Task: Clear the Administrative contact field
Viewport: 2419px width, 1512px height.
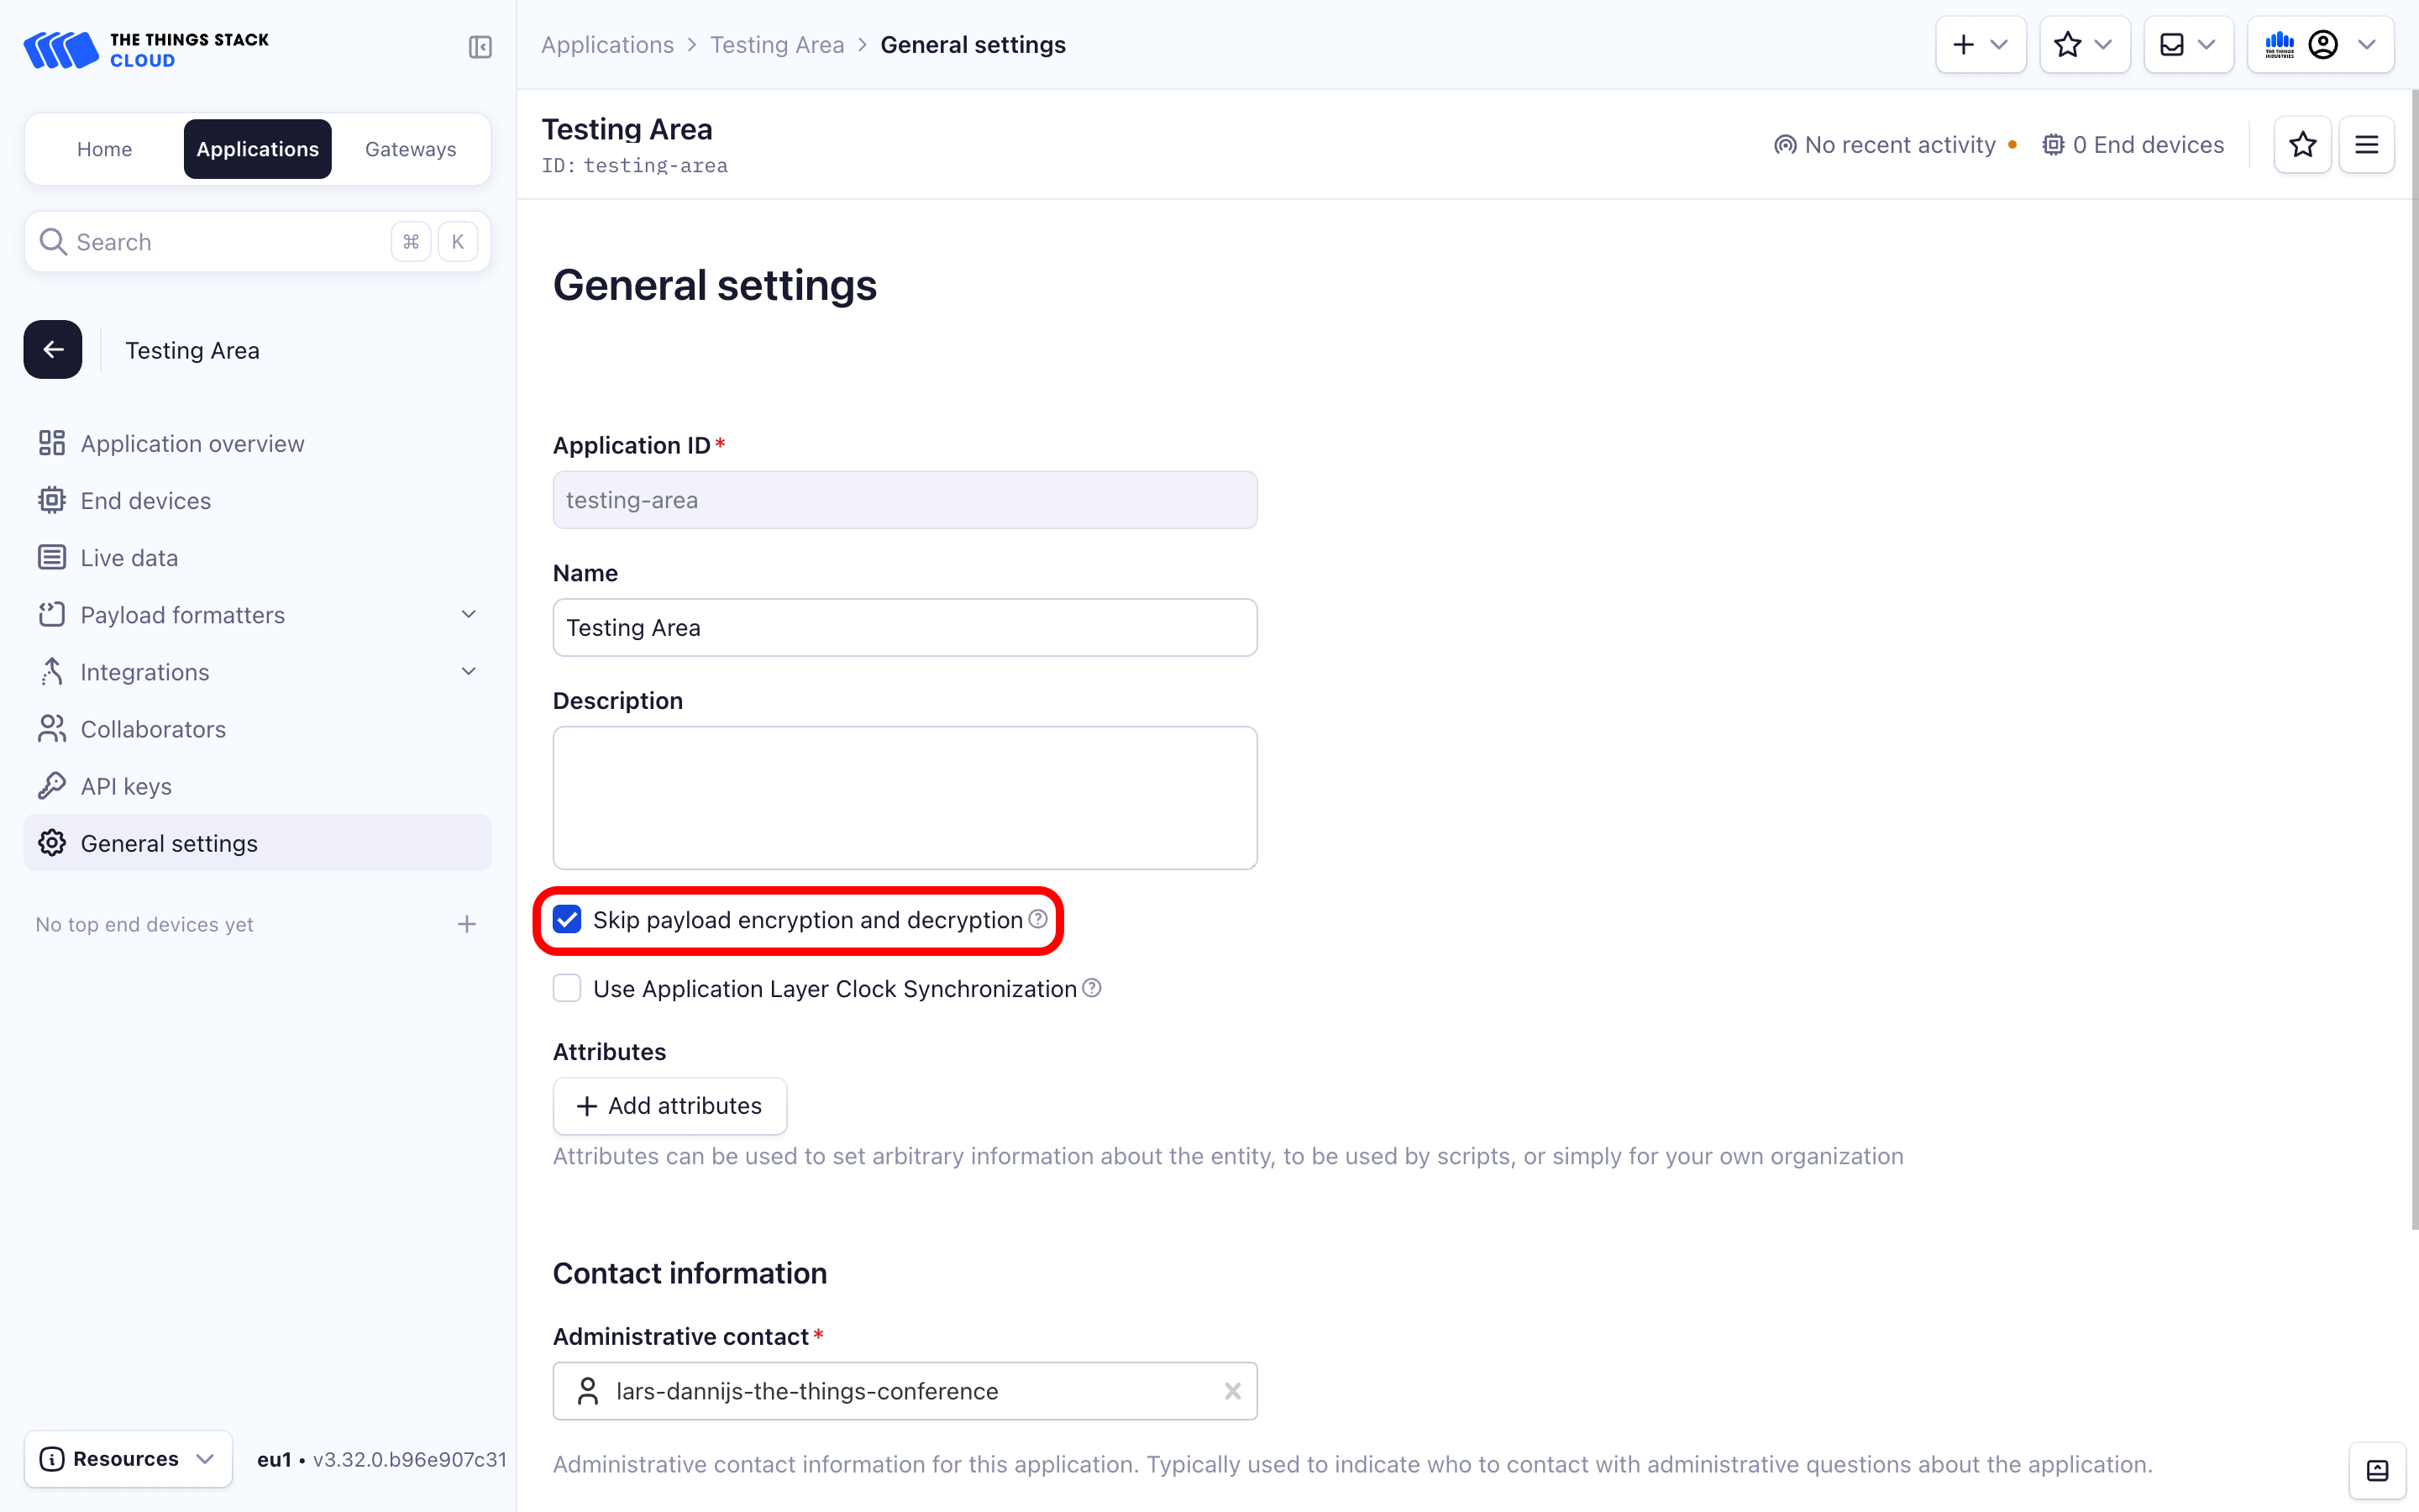Action: [x=1232, y=1390]
